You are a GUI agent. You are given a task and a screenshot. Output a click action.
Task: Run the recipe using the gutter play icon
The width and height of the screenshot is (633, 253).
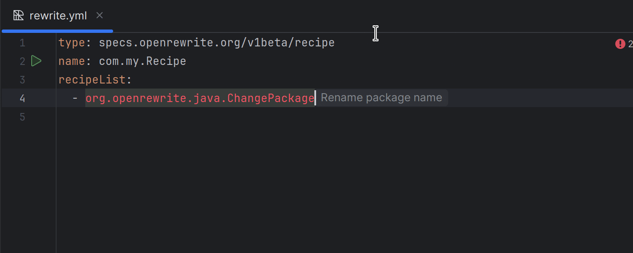pyautogui.click(x=36, y=61)
